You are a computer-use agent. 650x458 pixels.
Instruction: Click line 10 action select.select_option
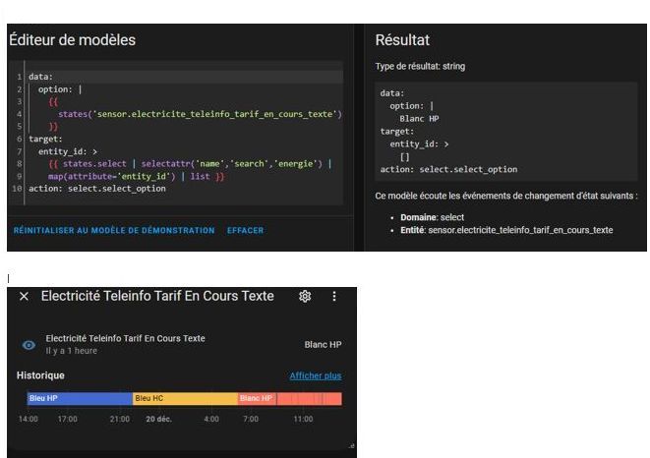[x=97, y=188]
